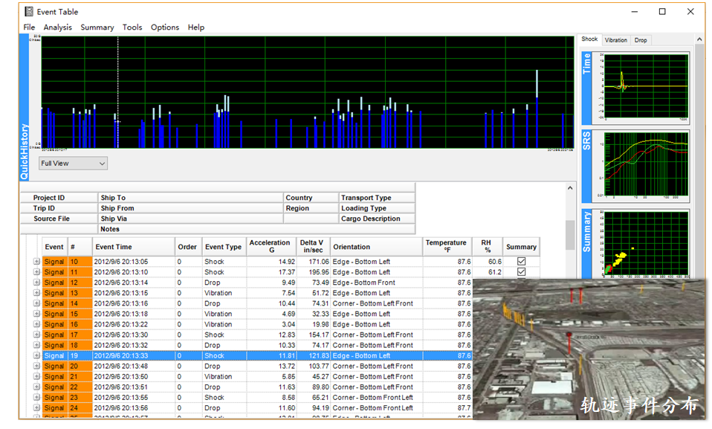The height and width of the screenshot is (429, 712).
Task: Expand Signal 19 selected row
Action: click(x=36, y=356)
